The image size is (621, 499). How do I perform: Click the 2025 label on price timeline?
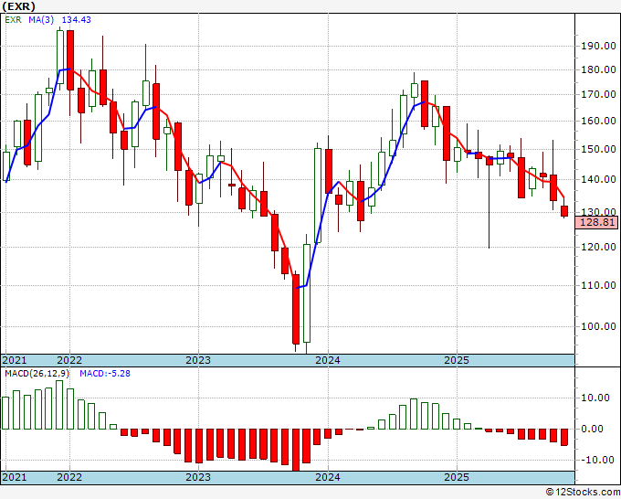[x=457, y=360]
